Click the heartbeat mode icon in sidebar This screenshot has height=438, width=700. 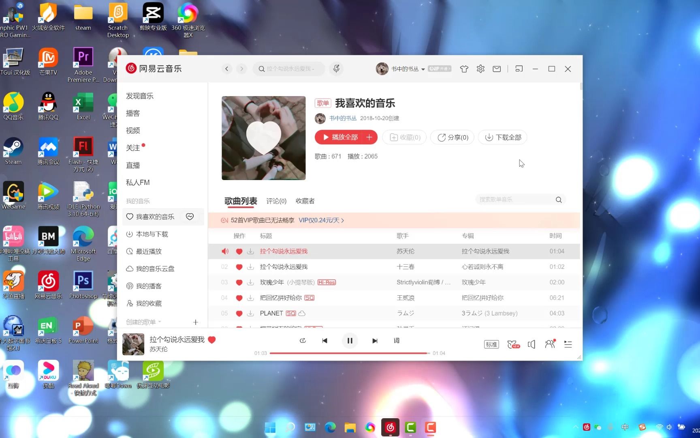190,217
